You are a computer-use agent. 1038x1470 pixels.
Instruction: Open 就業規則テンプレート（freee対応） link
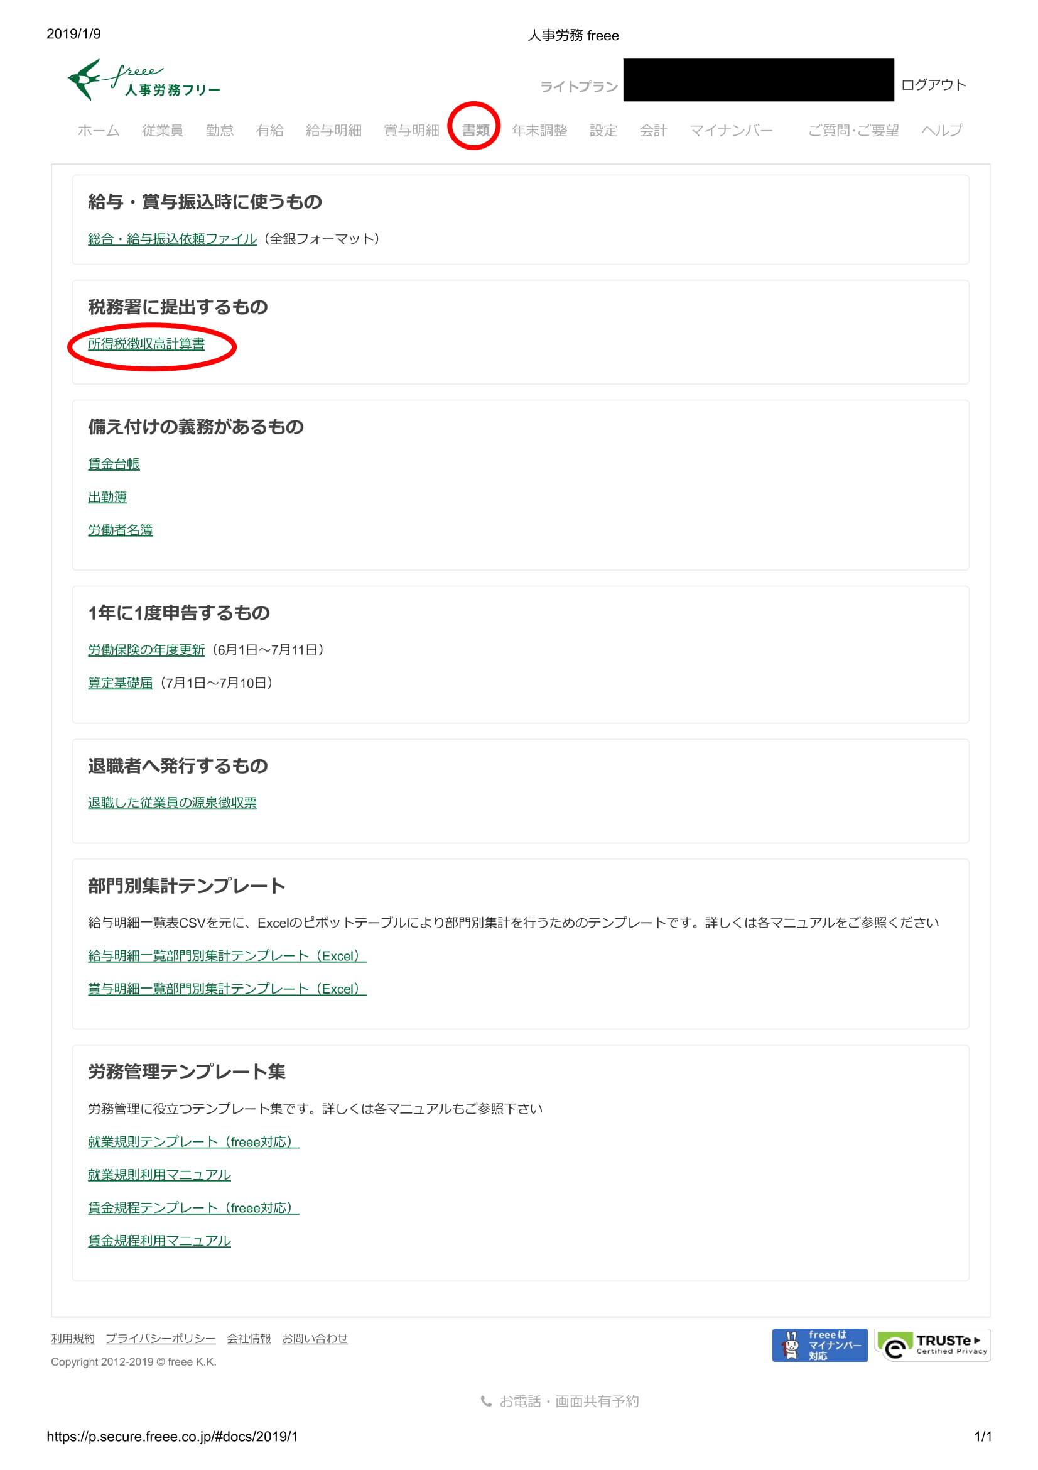(x=194, y=1142)
